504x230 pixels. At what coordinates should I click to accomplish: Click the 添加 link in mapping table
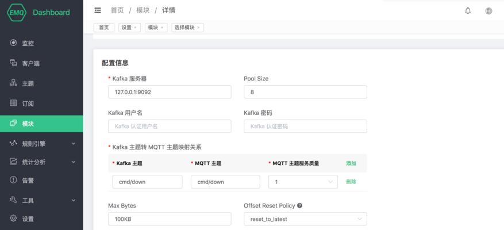[x=351, y=163]
